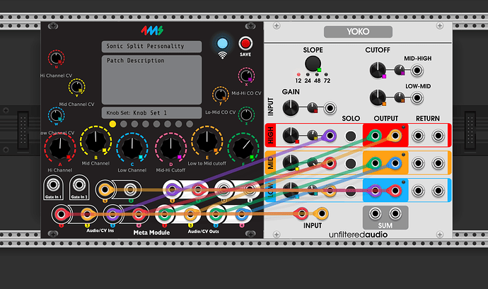Click the HIGH band left RETURN jack
The image size is (488, 289).
418,136
